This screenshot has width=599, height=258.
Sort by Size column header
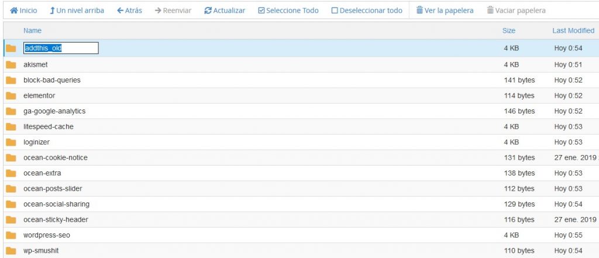coord(508,30)
